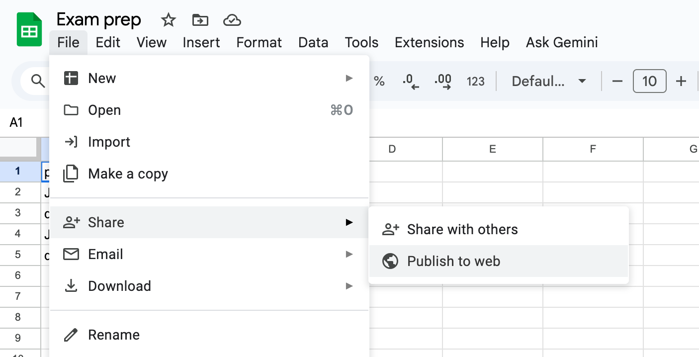Open search with the magnifier icon
The image size is (699, 357).
38,81
